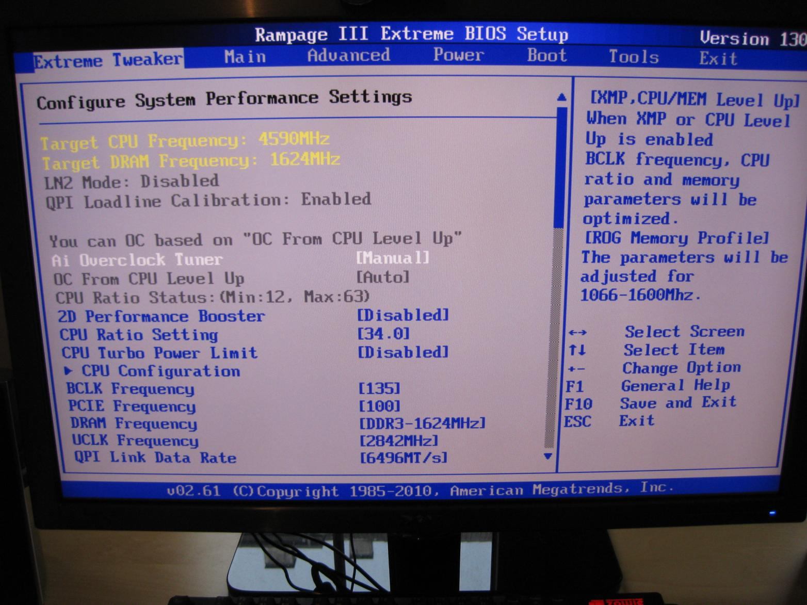Screen dimensions: 807x605
Task: Click the [ROG Memory Profile] help heading
Action: pos(676,238)
